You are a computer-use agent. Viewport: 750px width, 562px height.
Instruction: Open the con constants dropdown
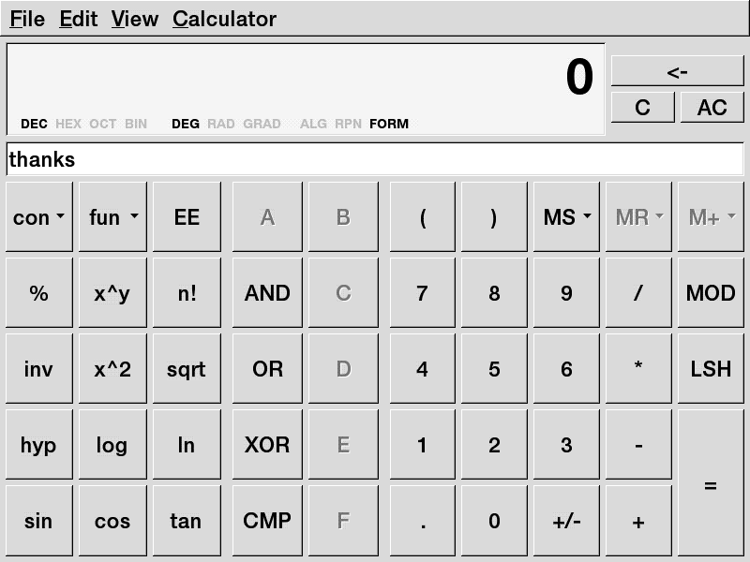pyautogui.click(x=38, y=217)
